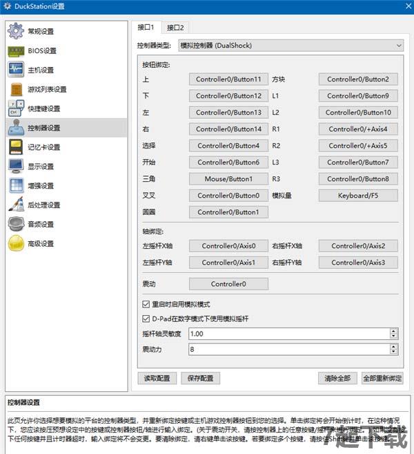The image size is (414, 454).
Task: Open 常规设置 gear icon
Action: (16, 31)
